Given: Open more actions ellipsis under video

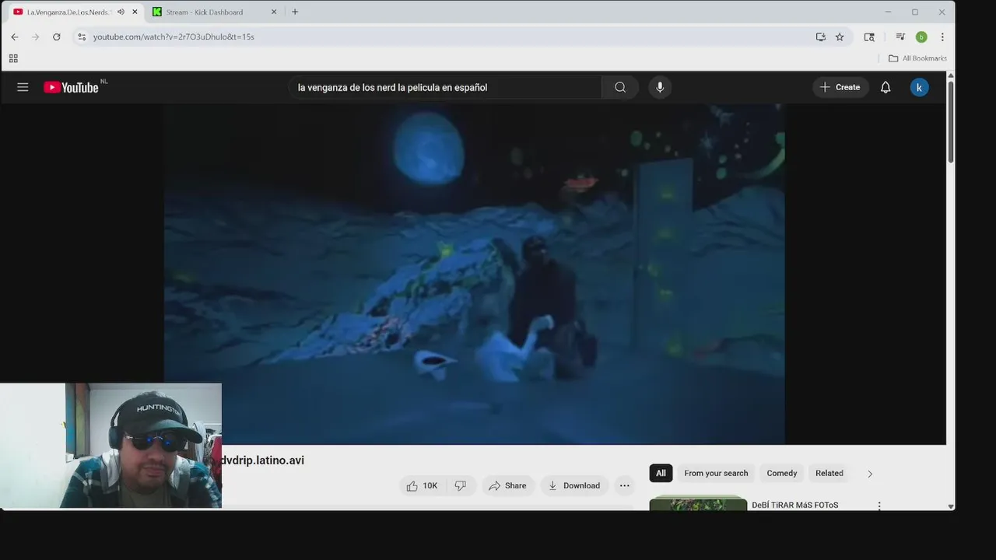Looking at the screenshot, I should tap(624, 485).
